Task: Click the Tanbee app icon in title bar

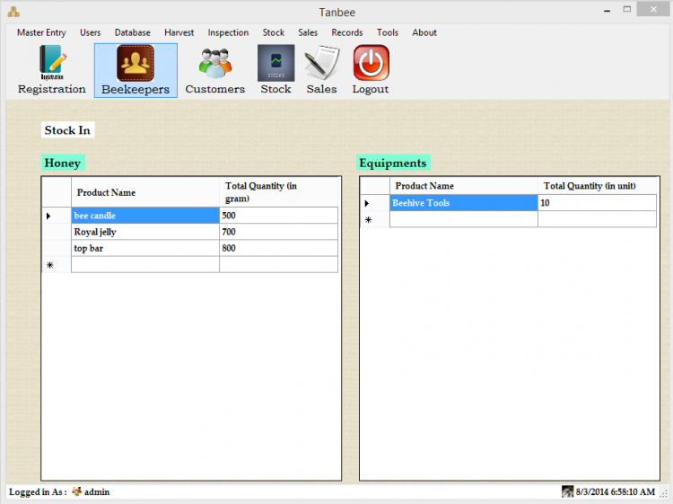Action: pyautogui.click(x=13, y=12)
